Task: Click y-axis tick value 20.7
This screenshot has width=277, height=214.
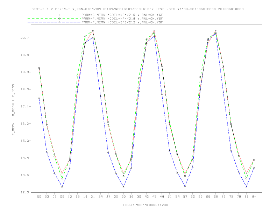Action: (x=24, y=38)
